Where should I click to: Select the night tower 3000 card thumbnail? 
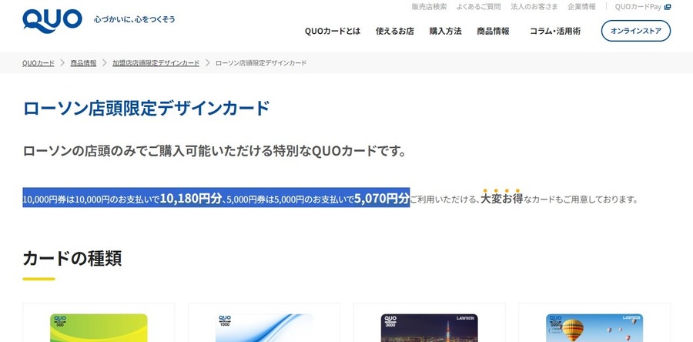[429, 328]
